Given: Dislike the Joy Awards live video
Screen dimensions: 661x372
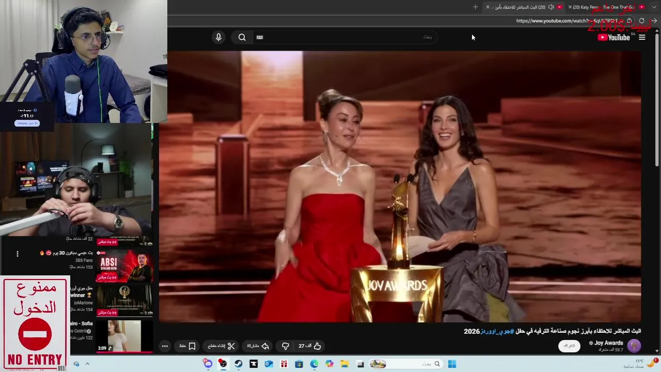Looking at the screenshot, I should pos(286,346).
